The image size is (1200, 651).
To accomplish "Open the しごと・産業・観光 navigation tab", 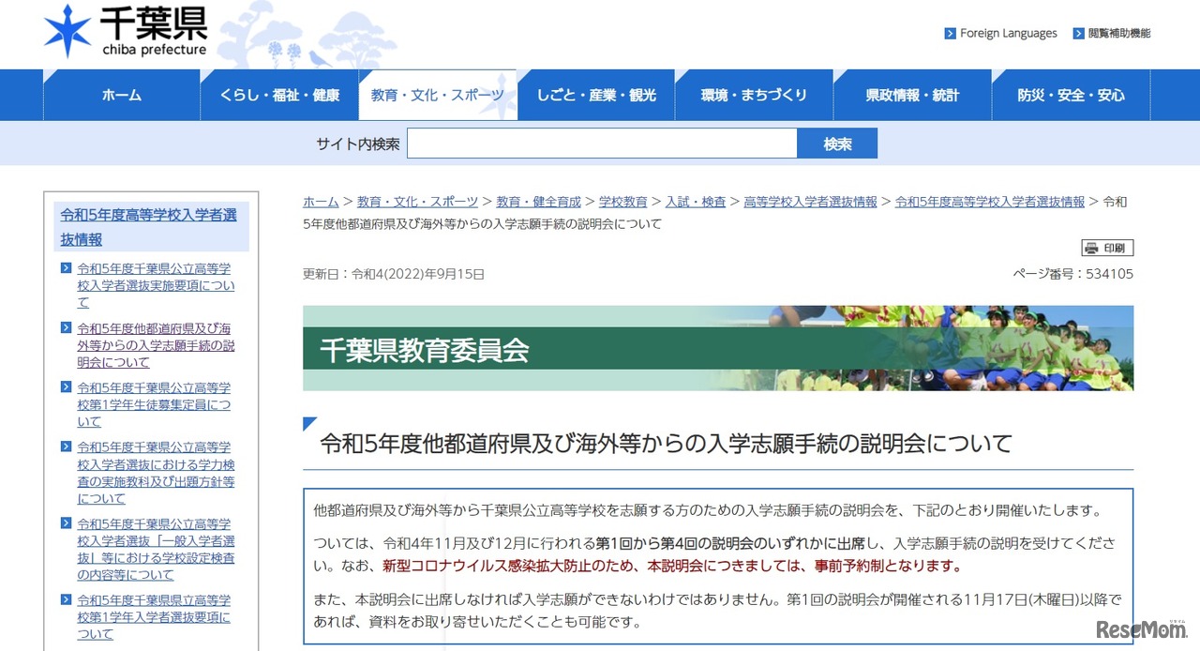I will point(596,95).
